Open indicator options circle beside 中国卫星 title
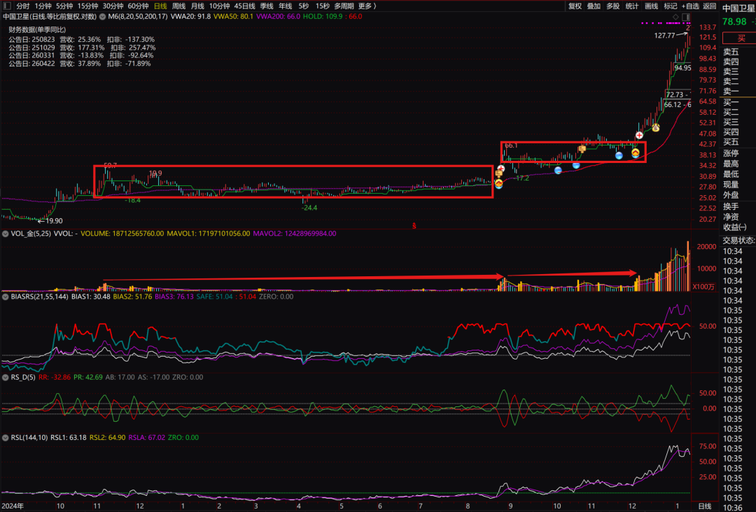 click(102, 16)
